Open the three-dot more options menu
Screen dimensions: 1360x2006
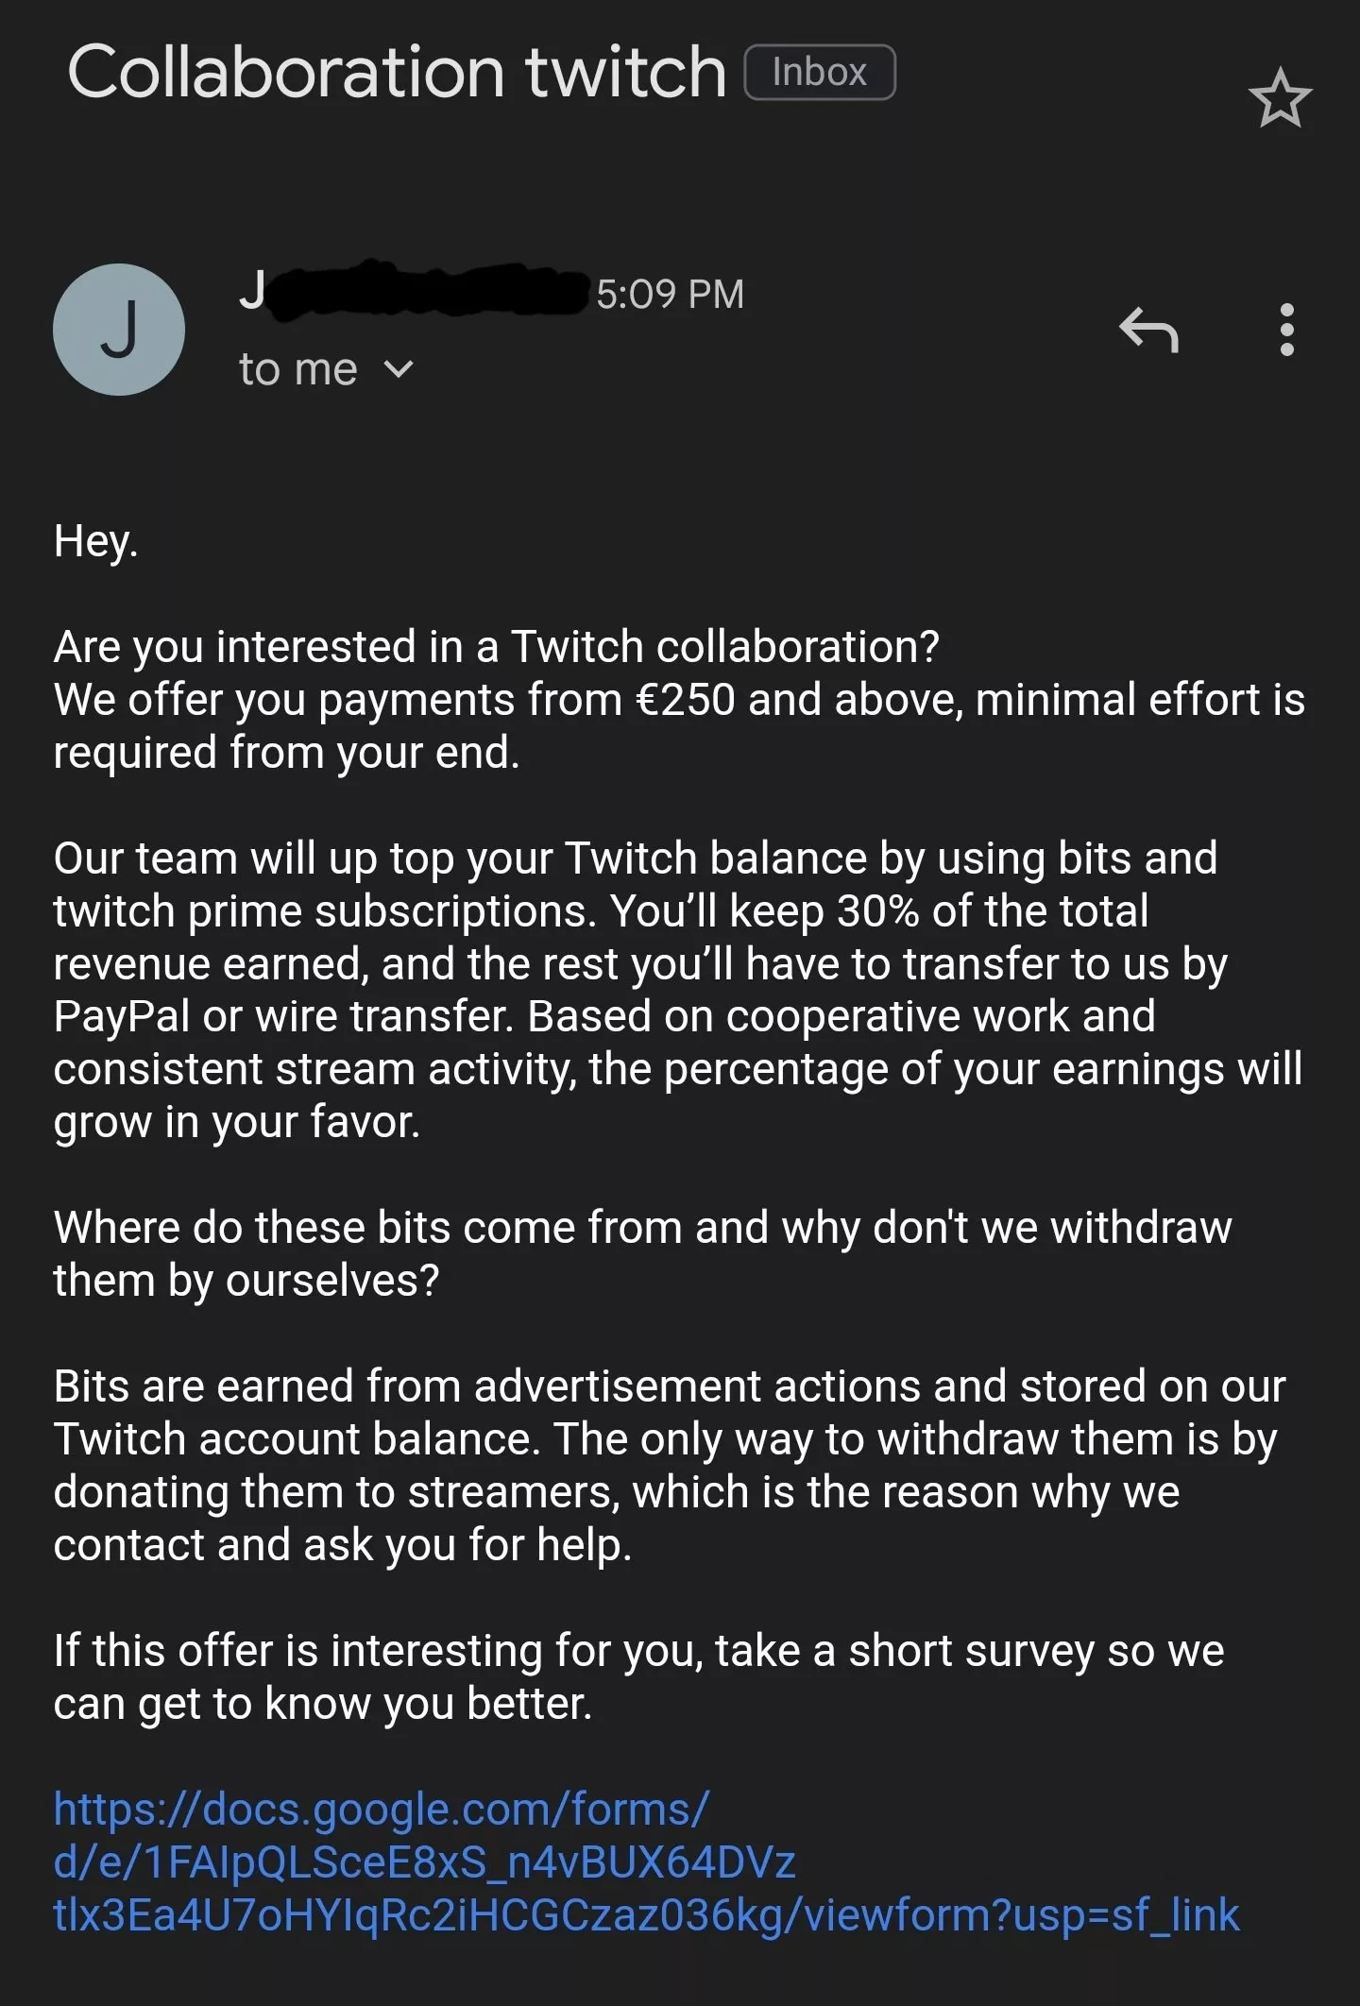pos(1285,330)
